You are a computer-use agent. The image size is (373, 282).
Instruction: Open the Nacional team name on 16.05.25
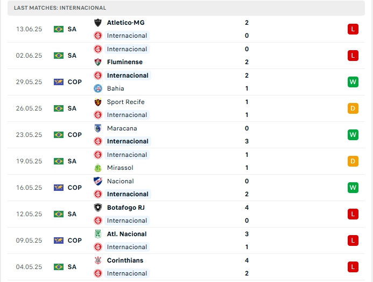(121, 181)
